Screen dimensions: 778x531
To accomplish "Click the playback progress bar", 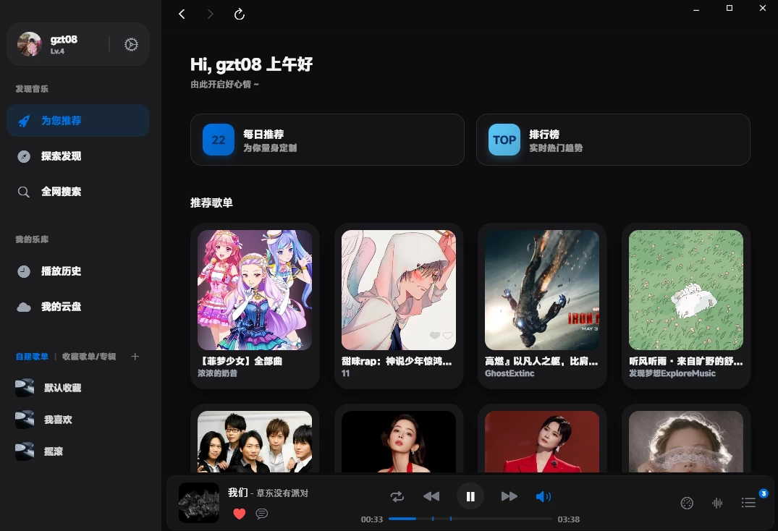I will click(470, 519).
